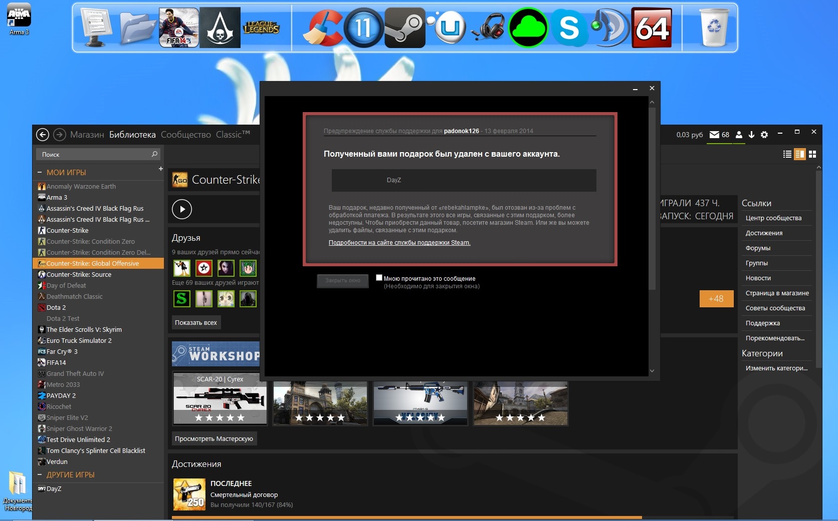Play Counter-Strike: Global Offensive
This screenshot has width=838, height=521.
click(x=182, y=209)
